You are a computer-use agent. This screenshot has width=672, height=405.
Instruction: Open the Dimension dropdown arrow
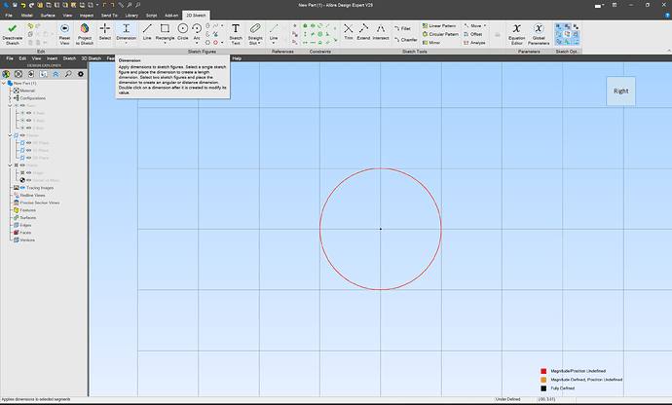tap(126, 43)
